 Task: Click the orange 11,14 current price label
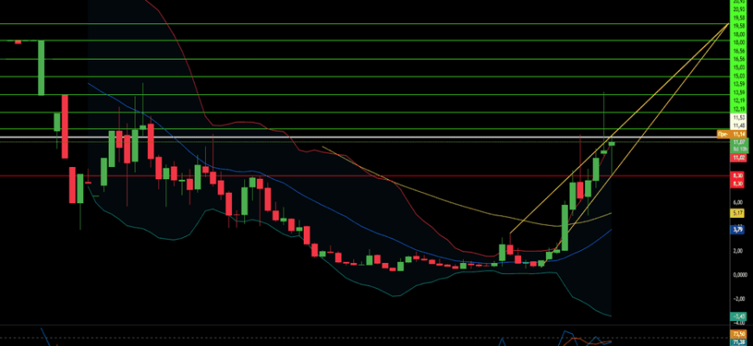coord(739,135)
